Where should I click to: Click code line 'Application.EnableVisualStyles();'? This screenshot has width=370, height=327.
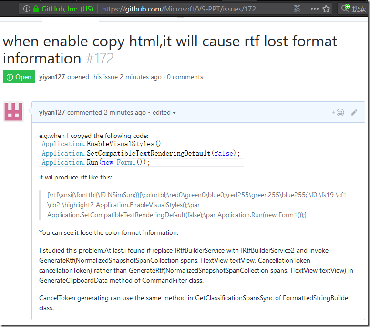click(103, 144)
